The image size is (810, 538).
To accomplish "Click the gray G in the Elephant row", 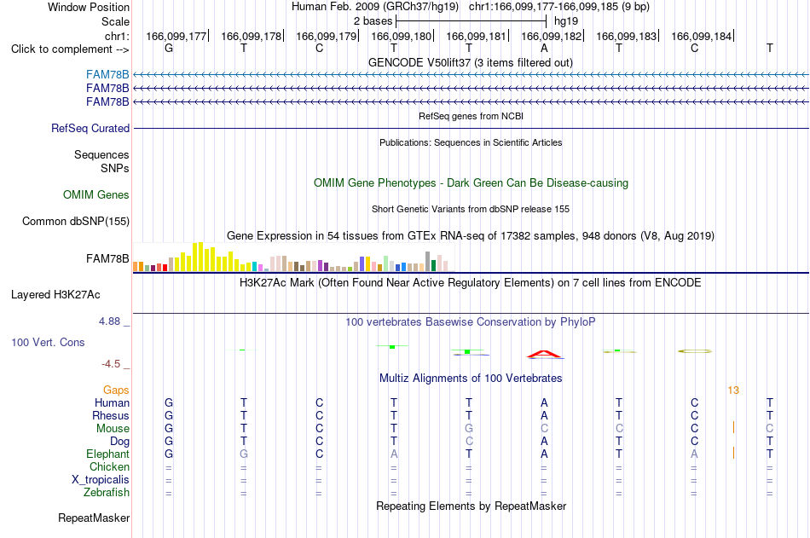I will pyautogui.click(x=244, y=454).
